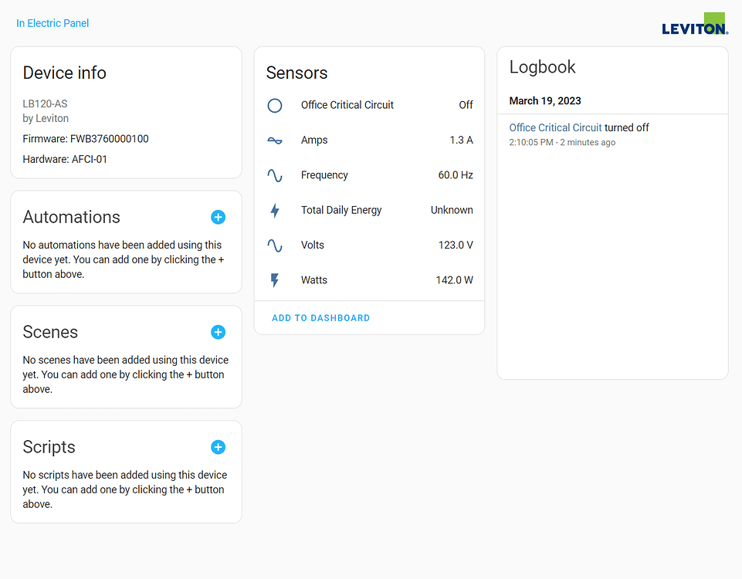
Task: Click the Total Daily Energy lightning icon
Action: (x=275, y=210)
